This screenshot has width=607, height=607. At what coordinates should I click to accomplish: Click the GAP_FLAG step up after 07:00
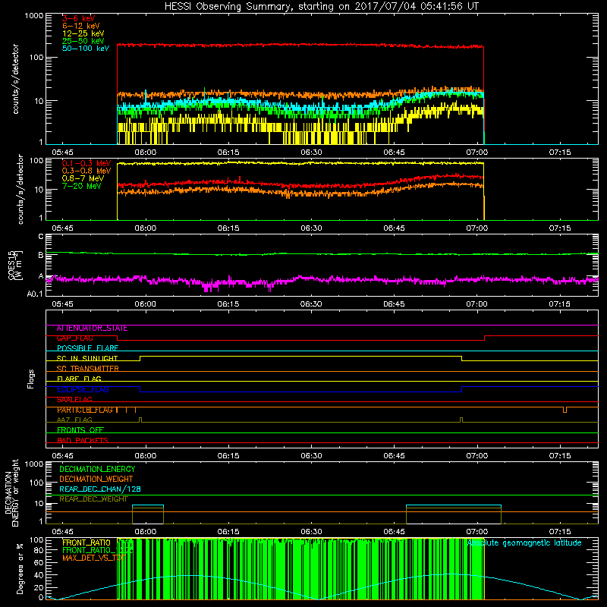tap(485, 338)
